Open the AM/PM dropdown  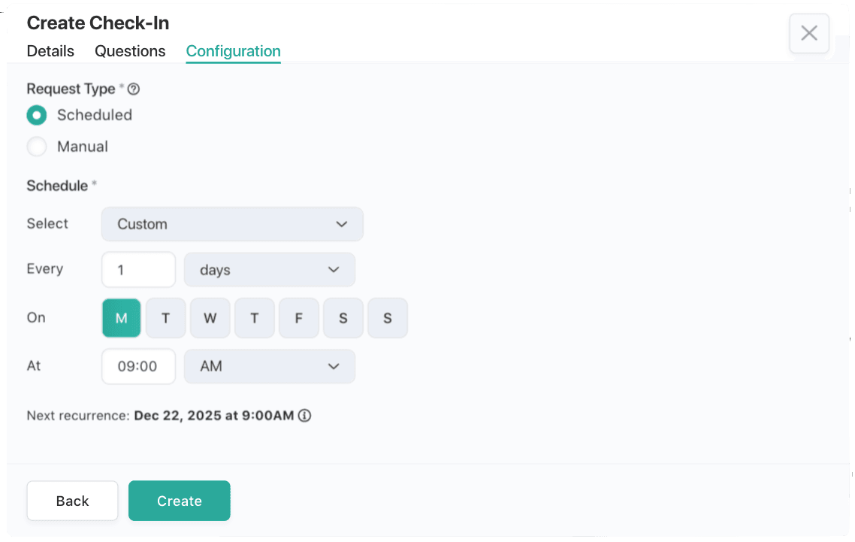coord(269,366)
